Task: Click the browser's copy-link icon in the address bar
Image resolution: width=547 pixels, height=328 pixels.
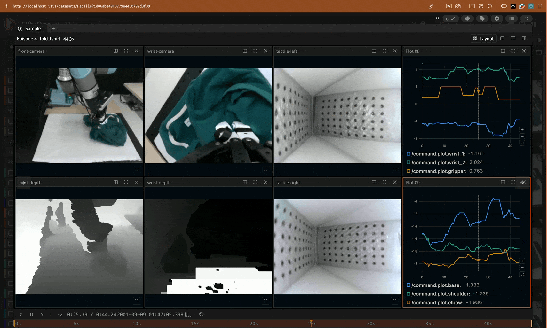Action: pyautogui.click(x=431, y=6)
